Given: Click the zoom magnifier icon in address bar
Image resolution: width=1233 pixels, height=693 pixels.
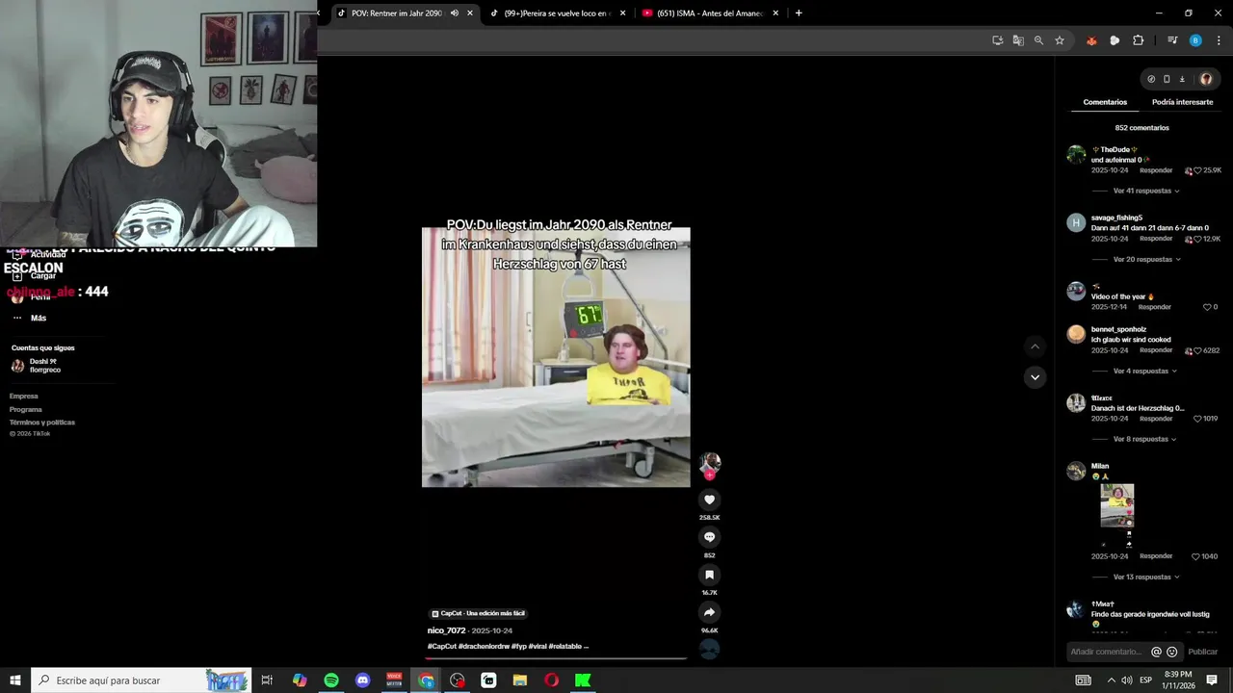Looking at the screenshot, I should point(1038,40).
